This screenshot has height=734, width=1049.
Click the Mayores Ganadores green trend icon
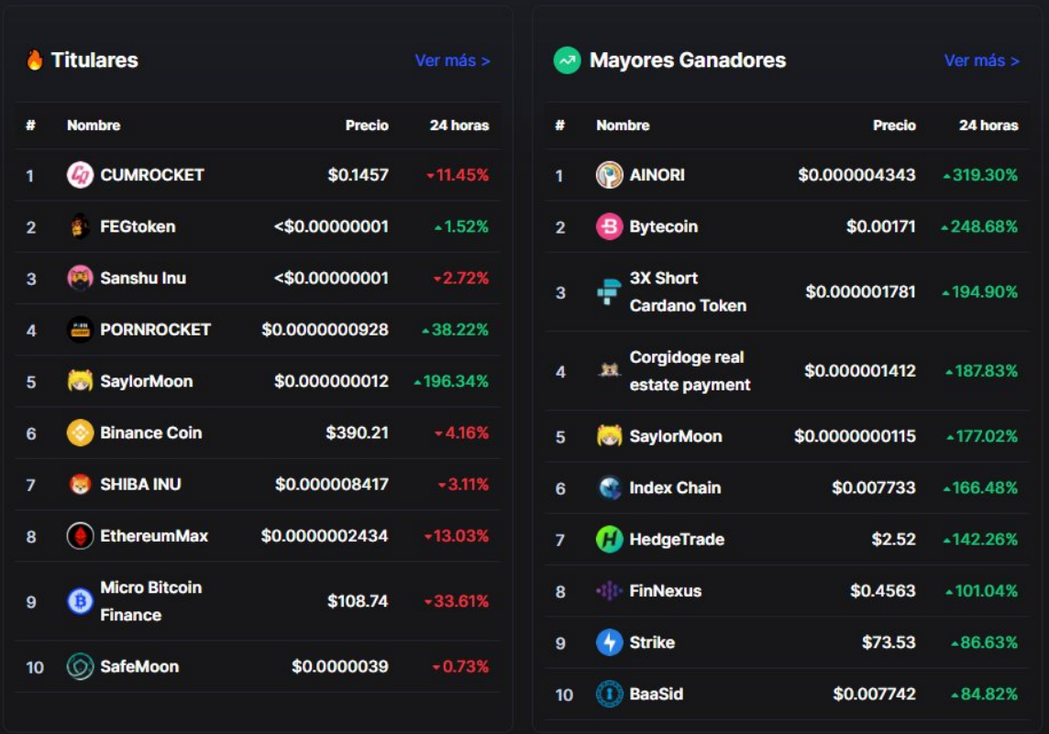click(x=567, y=60)
